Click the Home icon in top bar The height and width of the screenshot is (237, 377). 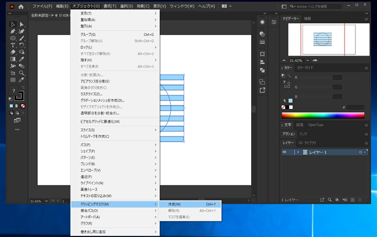21,6
